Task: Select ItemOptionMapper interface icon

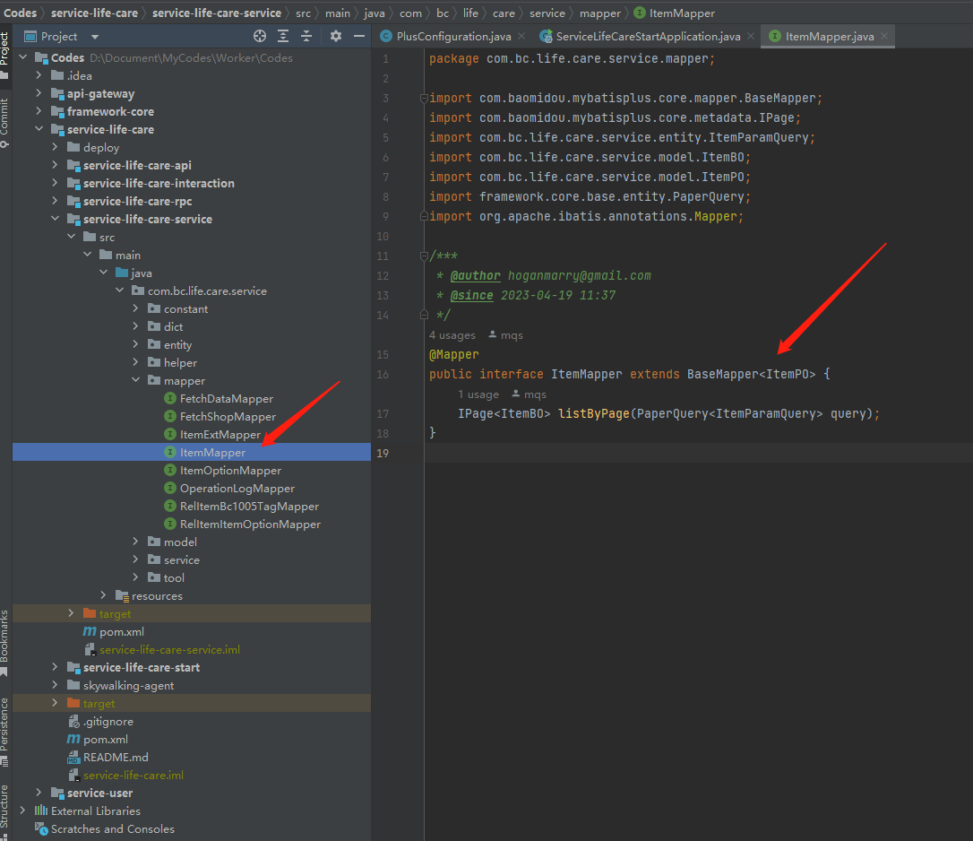Action: pyautogui.click(x=170, y=470)
